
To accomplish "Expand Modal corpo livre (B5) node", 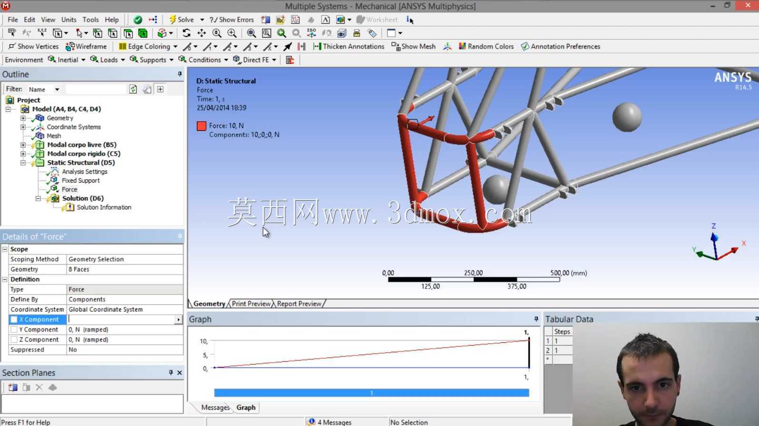I will (x=23, y=145).
